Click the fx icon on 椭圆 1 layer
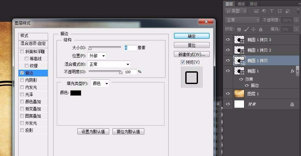This screenshot has width=301, height=156. (x=293, y=71)
